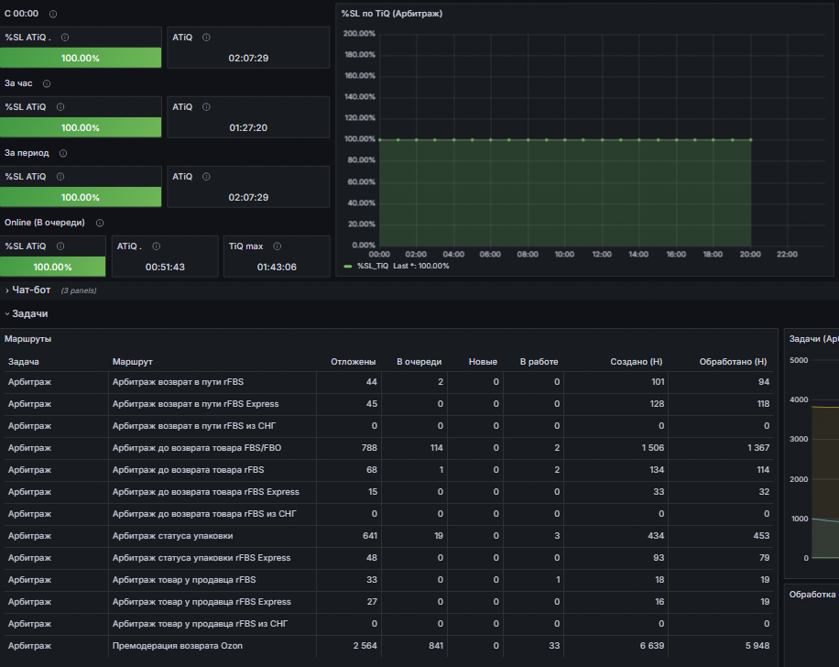839x667 pixels.
Task: Collapse the 'Задачи' section
Action: tap(30, 313)
